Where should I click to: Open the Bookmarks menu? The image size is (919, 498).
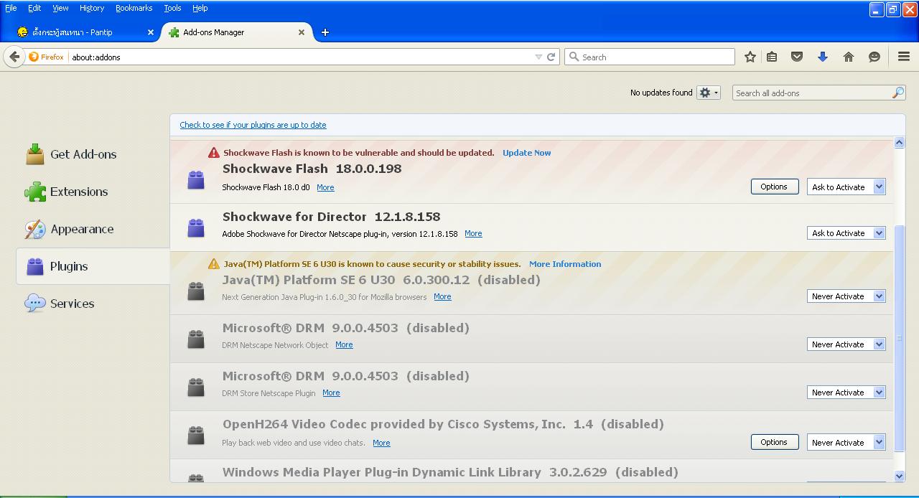tap(134, 8)
